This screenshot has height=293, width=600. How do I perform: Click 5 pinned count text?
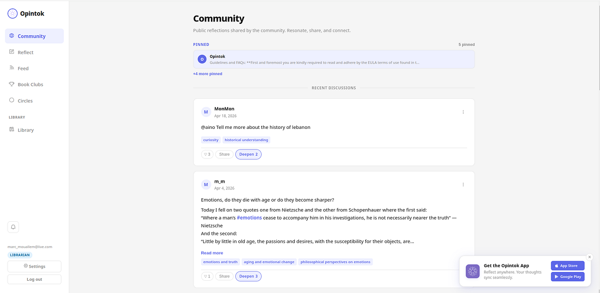[466, 44]
